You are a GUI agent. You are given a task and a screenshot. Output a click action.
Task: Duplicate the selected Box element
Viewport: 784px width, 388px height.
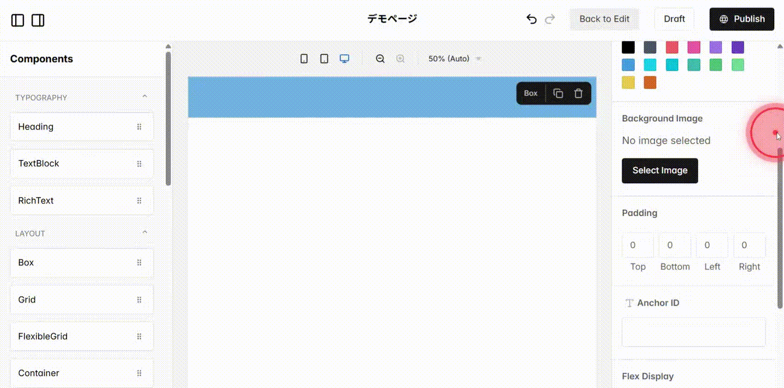click(558, 93)
